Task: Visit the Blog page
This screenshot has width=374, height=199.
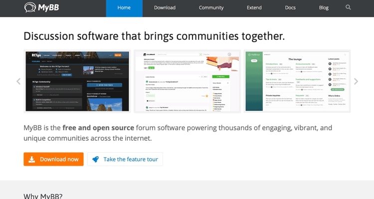Action: (324, 8)
